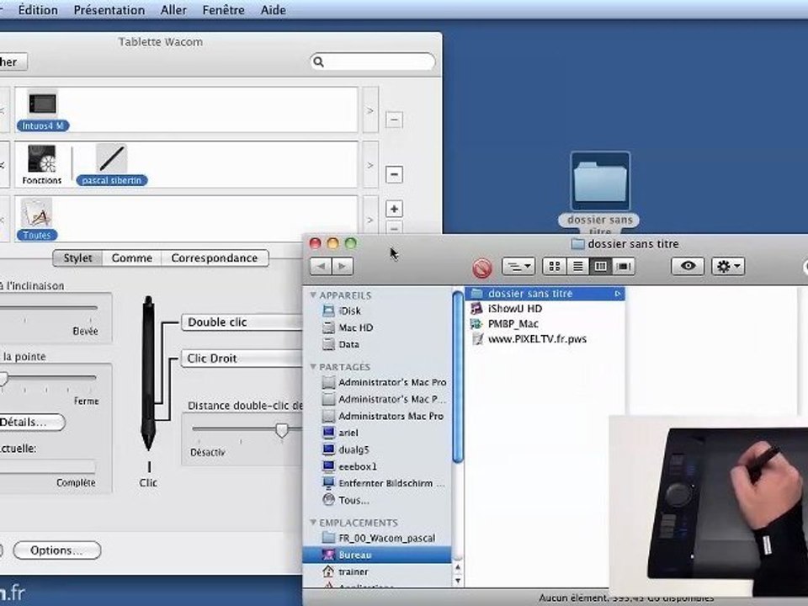Open the Édition menu
The image size is (808, 606).
(38, 10)
